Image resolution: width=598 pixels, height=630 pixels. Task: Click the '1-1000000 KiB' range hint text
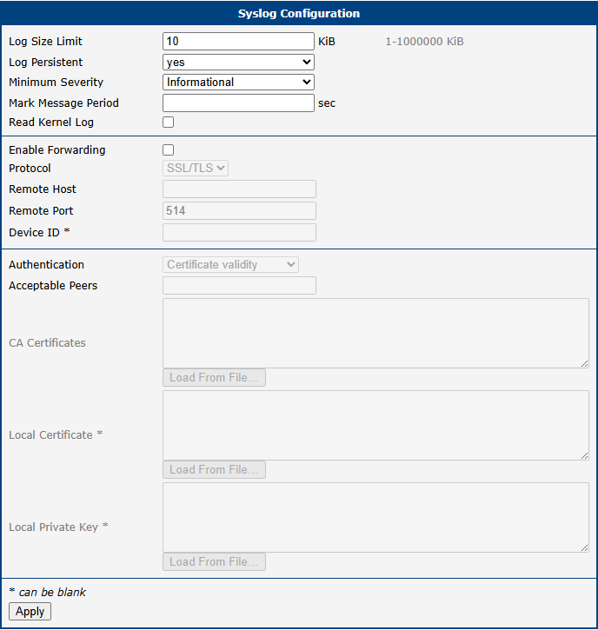click(424, 42)
